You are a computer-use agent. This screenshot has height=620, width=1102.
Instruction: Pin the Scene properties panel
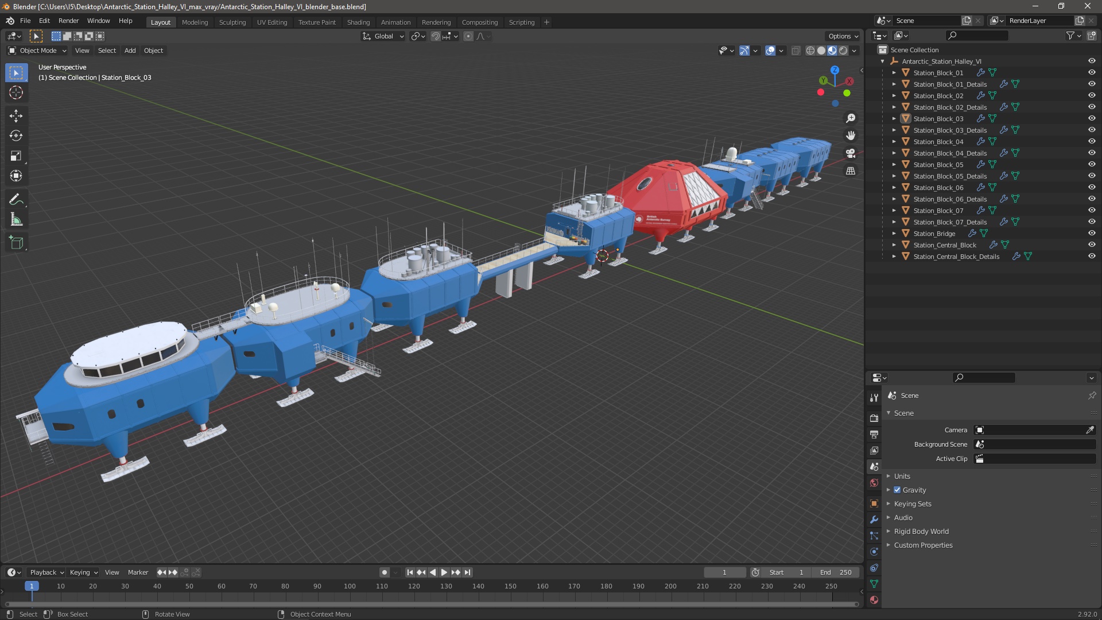[x=1092, y=396]
